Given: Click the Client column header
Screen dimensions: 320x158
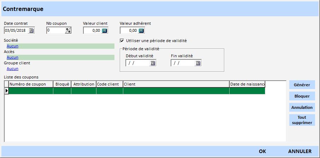Looking at the screenshot, I should pyautogui.click(x=176, y=84).
